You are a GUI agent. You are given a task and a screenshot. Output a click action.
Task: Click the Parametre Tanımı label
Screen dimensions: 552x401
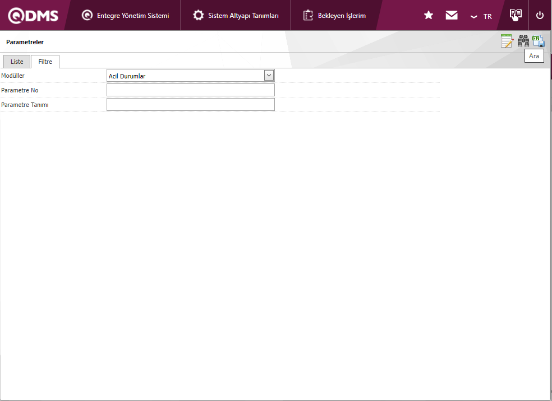point(25,105)
